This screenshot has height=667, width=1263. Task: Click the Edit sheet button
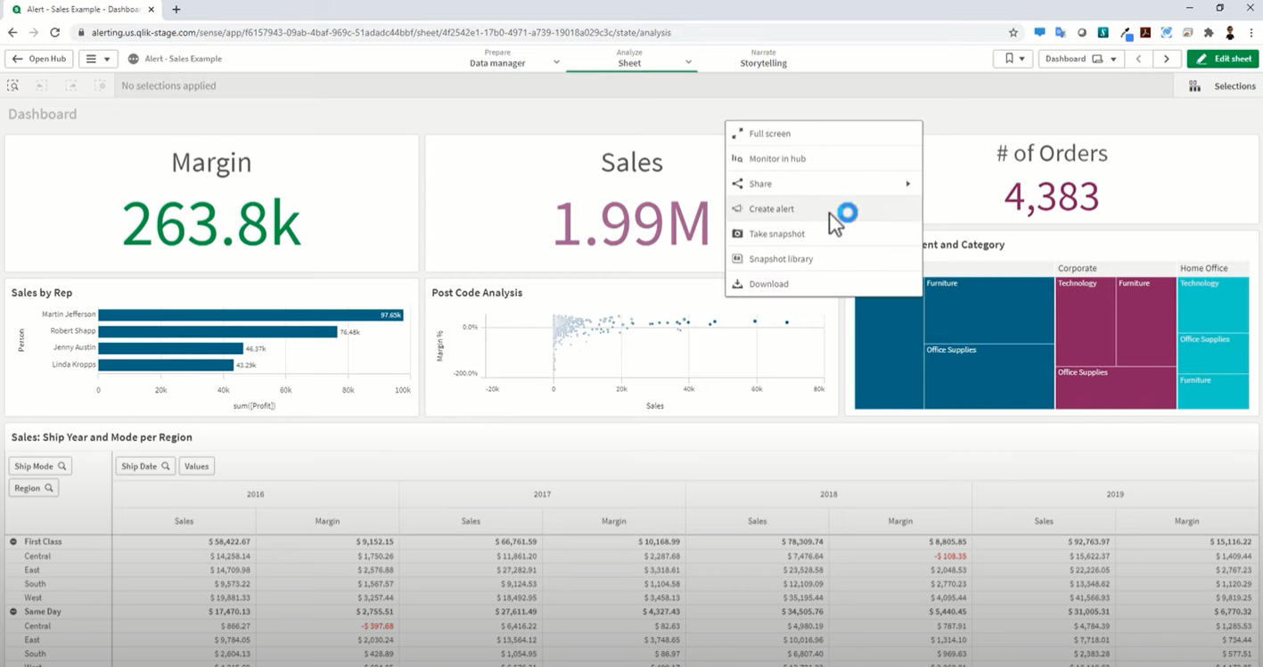1223,59
